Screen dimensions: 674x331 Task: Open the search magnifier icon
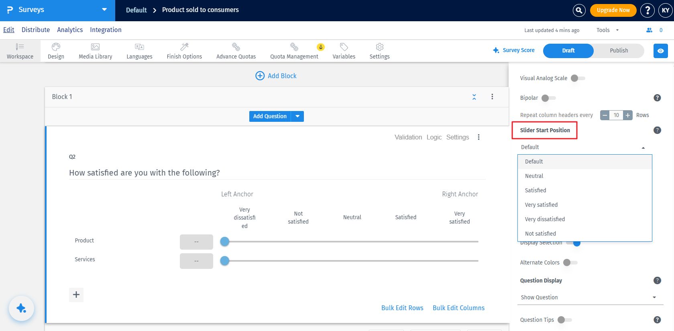point(579,10)
